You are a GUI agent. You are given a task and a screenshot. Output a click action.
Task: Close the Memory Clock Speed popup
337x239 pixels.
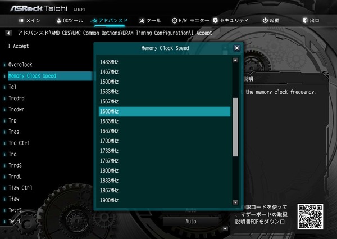[237, 48]
